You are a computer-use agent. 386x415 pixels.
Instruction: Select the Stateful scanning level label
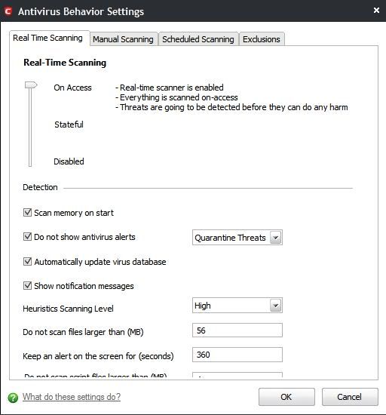coord(69,124)
